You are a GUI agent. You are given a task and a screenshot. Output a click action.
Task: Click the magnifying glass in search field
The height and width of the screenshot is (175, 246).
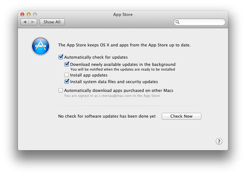click(x=177, y=22)
